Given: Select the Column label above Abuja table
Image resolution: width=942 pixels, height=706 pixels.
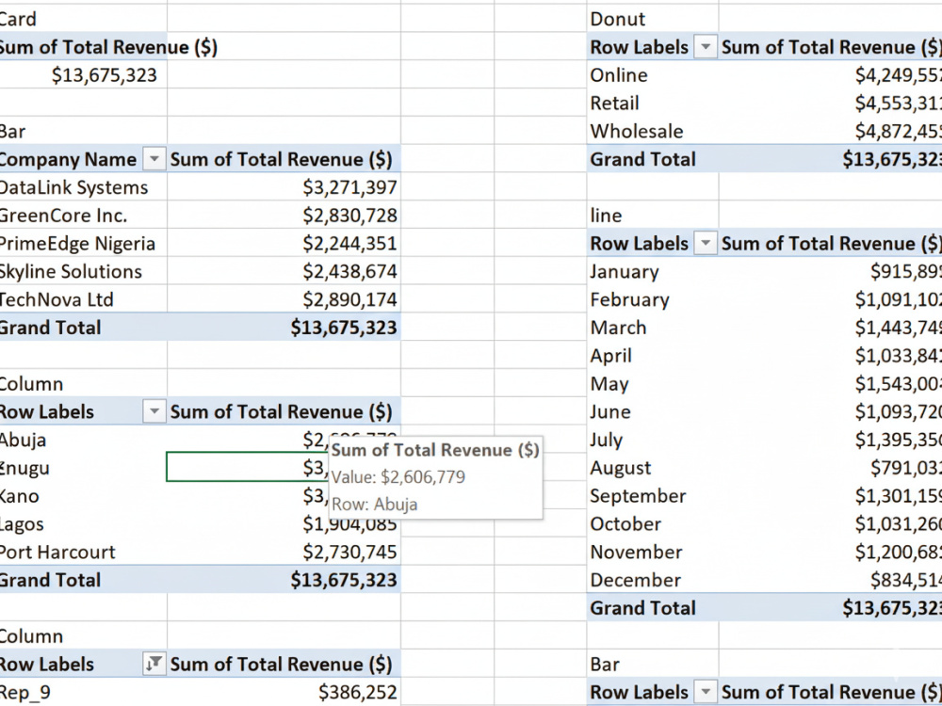Looking at the screenshot, I should [x=83, y=384].
